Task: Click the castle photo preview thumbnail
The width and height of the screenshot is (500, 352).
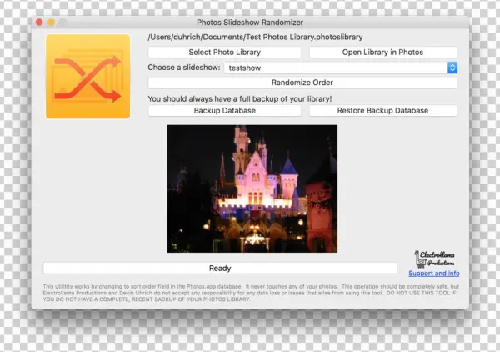Action: [252, 189]
